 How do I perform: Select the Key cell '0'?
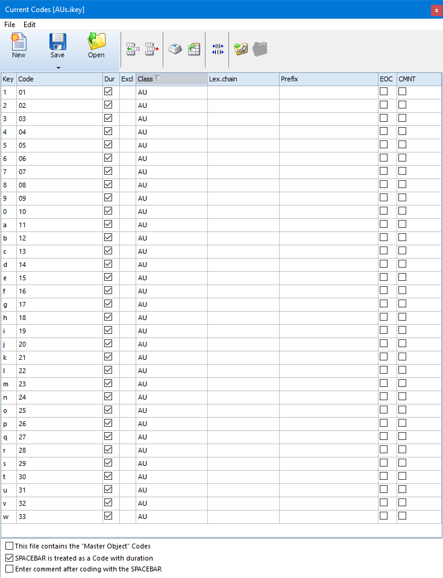(x=8, y=212)
